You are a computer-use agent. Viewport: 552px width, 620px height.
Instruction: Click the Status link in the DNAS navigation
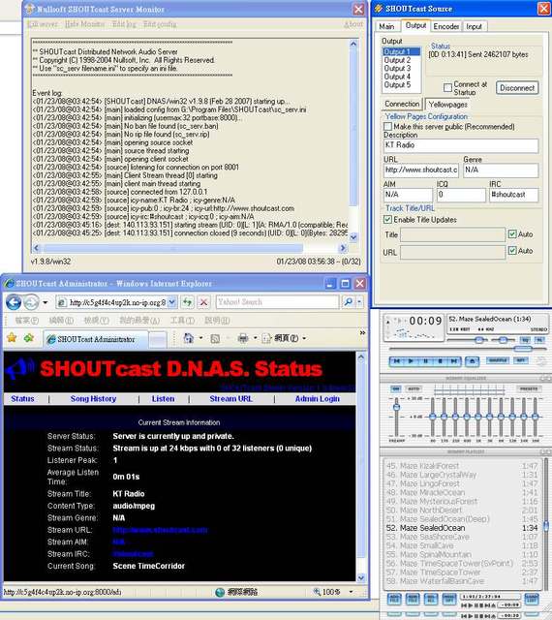click(22, 398)
